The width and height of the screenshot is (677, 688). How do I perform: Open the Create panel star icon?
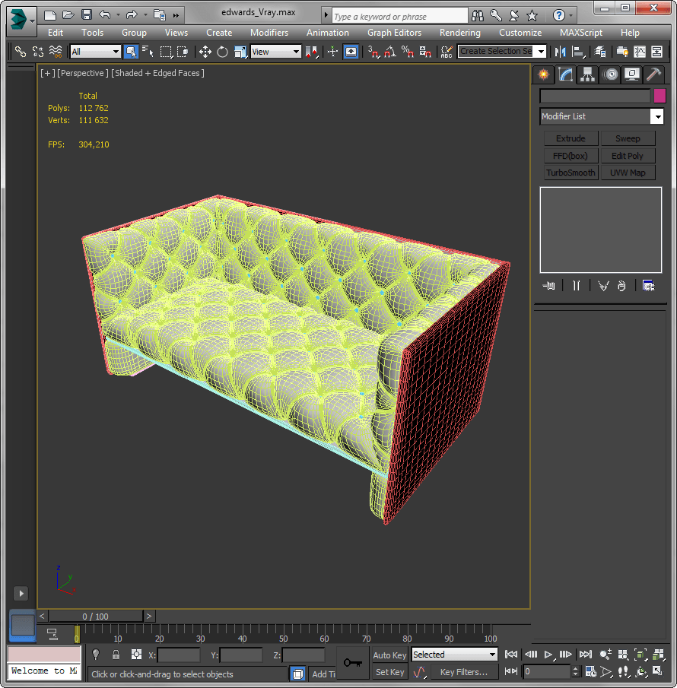coord(543,75)
